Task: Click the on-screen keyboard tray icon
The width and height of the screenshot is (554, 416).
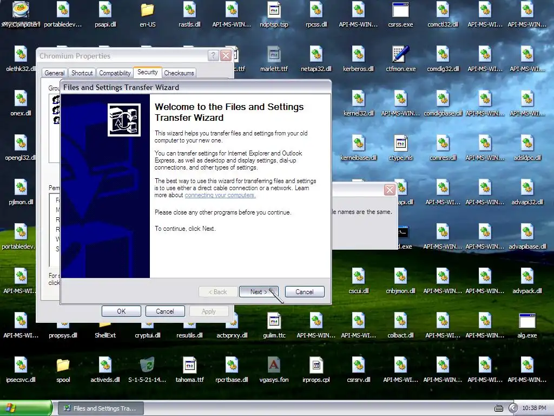Action: pyautogui.click(x=498, y=408)
